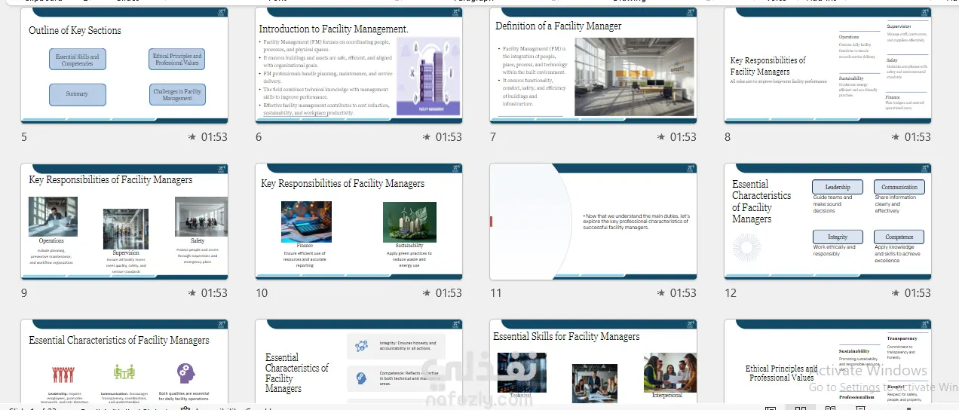
Task: Click the transition star icon under slide 7
Action: 661,137
